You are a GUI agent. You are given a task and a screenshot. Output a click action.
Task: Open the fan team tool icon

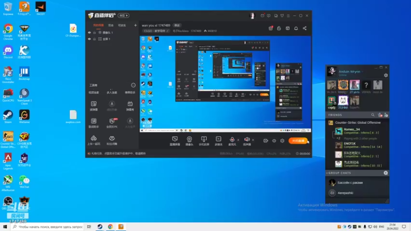[112, 140]
